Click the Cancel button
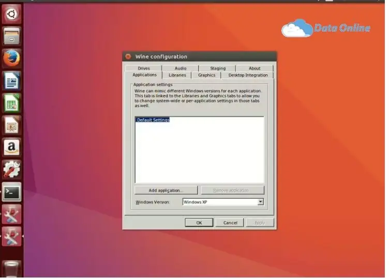390x278 pixels. pyautogui.click(x=230, y=223)
